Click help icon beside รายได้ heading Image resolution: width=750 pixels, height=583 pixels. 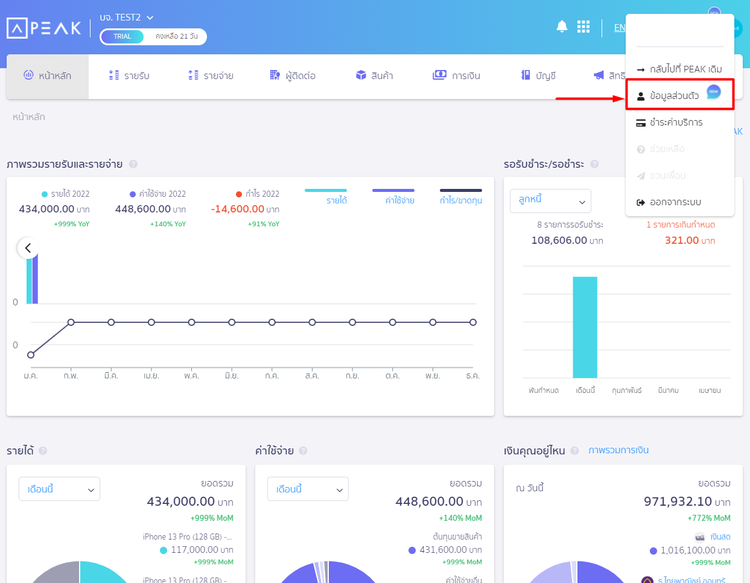pyautogui.click(x=43, y=450)
